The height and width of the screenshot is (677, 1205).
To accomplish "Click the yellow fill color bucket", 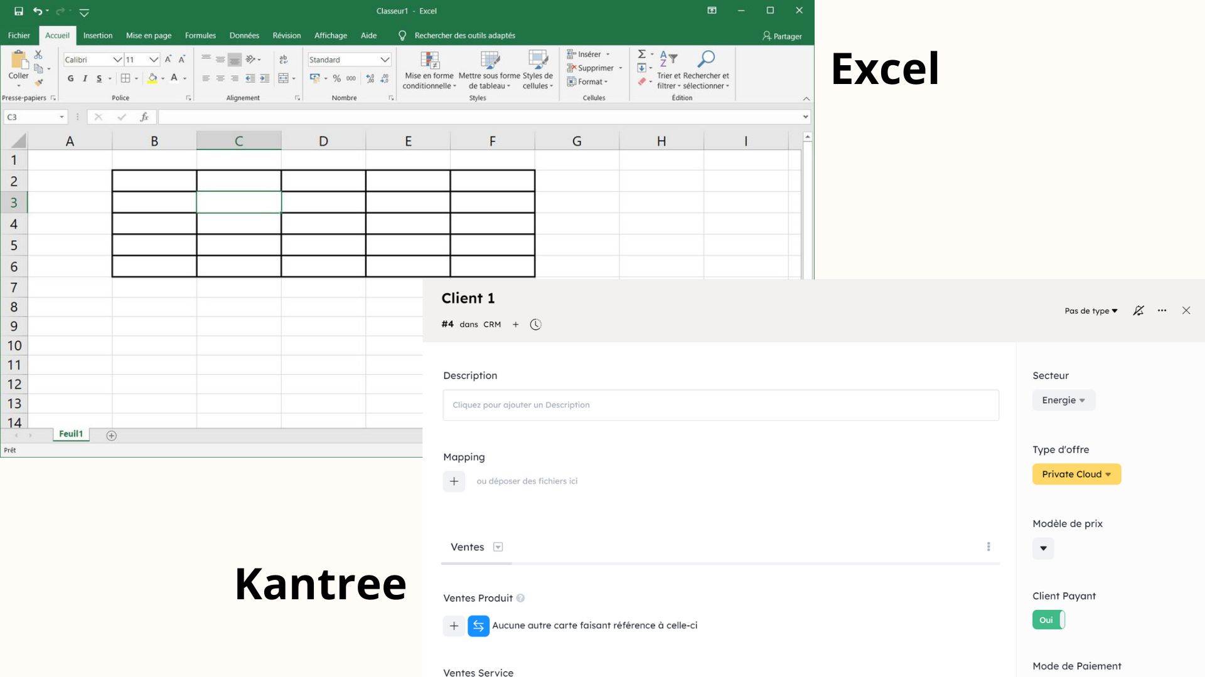I will [x=152, y=78].
